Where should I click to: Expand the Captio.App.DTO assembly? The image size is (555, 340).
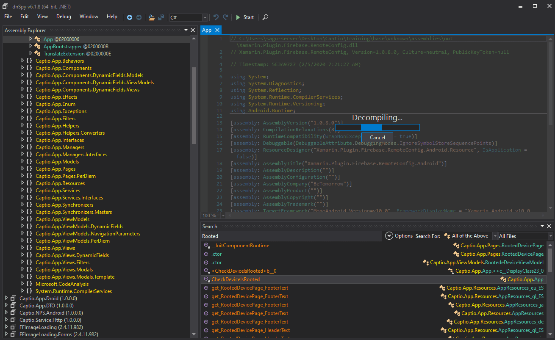6,306
